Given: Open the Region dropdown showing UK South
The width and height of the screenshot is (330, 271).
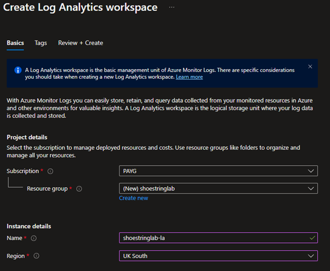Looking at the screenshot, I should point(218,256).
